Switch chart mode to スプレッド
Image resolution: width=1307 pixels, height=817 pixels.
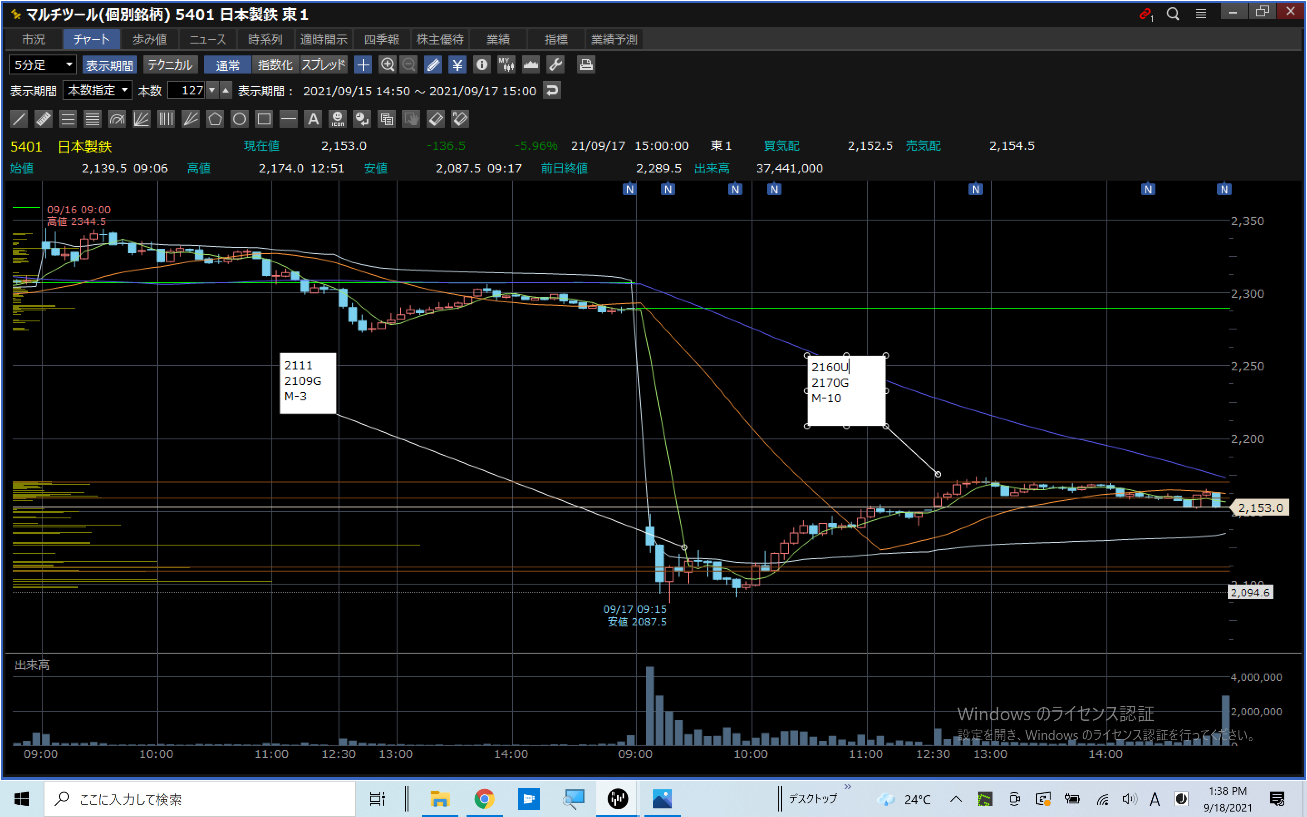(x=323, y=65)
